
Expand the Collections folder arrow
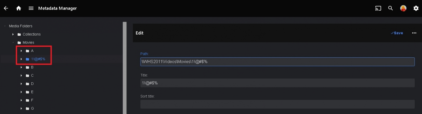tap(13, 34)
